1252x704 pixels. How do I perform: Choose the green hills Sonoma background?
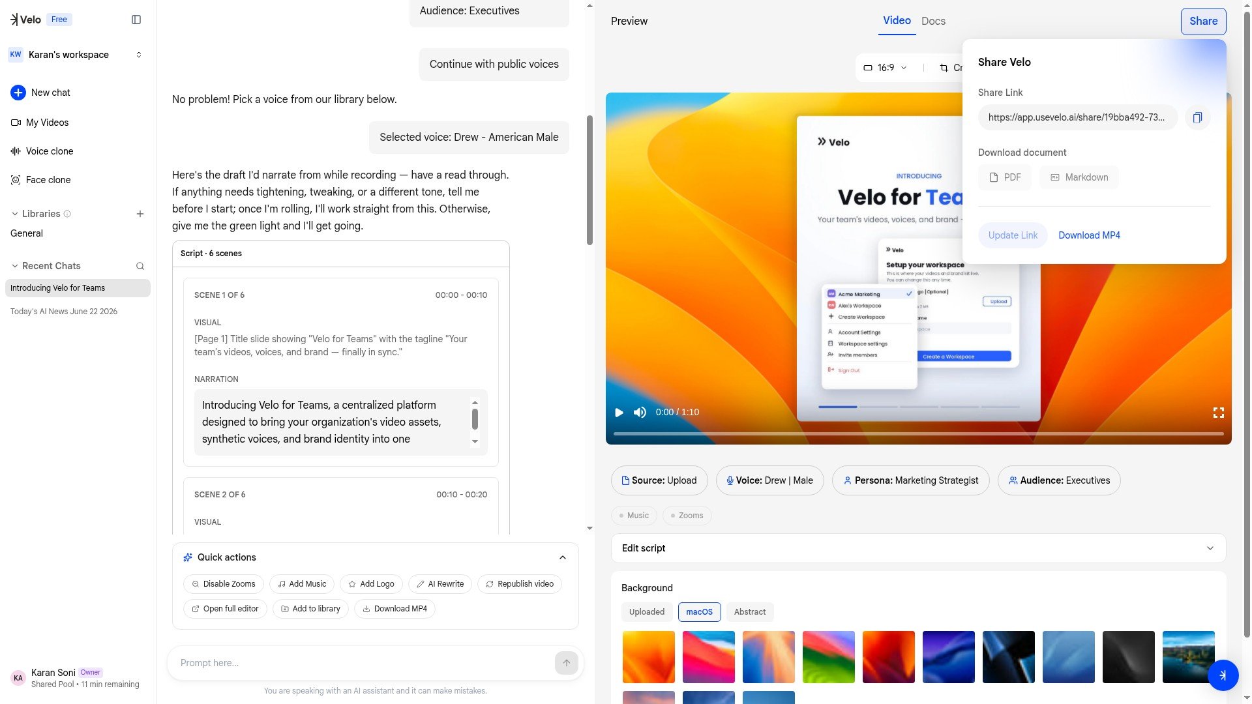coord(828,657)
